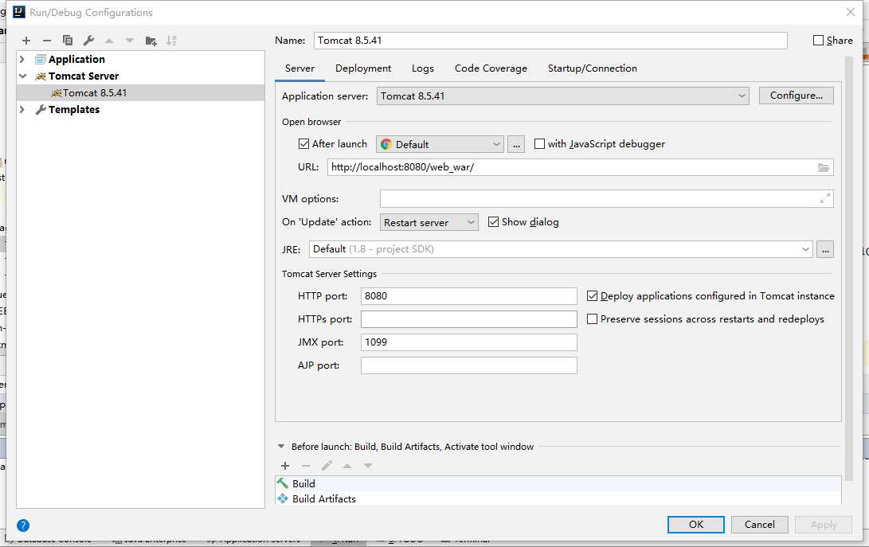Click the Cancel button

[x=759, y=524]
